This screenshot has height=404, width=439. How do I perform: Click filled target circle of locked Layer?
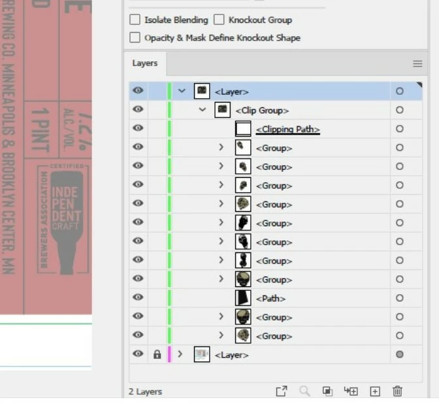(x=400, y=354)
